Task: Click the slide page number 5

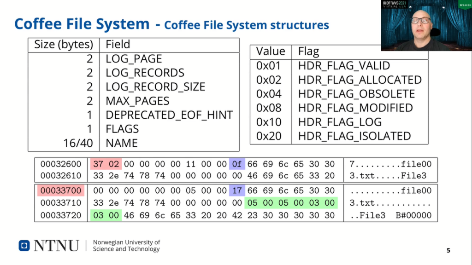Action: [448, 250]
